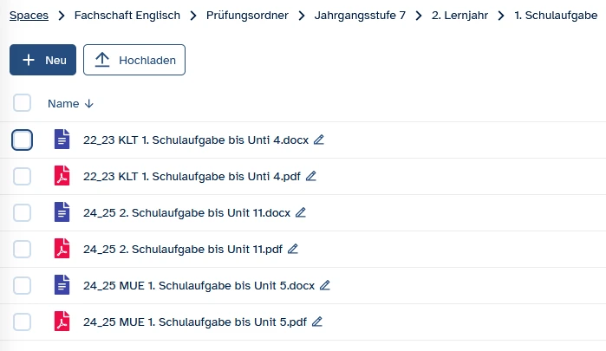Open file 24_25 2. Schulaufgabe bis Unit 11.docx
This screenshot has height=351, width=606.
[x=186, y=212]
